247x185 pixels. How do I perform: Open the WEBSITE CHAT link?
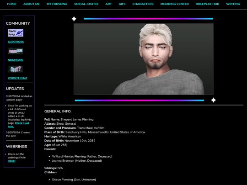[18, 78]
